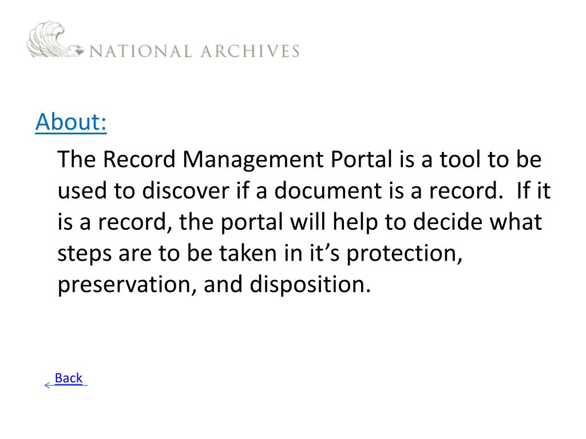Open the About: heading link

(71, 122)
